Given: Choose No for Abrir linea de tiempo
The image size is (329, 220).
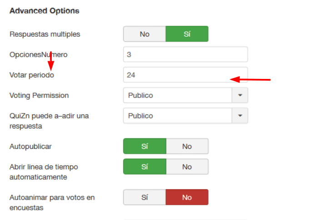Looking at the screenshot, I should (187, 166).
